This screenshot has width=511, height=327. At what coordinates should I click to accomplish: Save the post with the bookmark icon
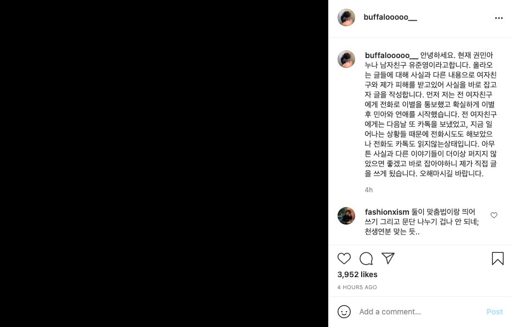498,259
